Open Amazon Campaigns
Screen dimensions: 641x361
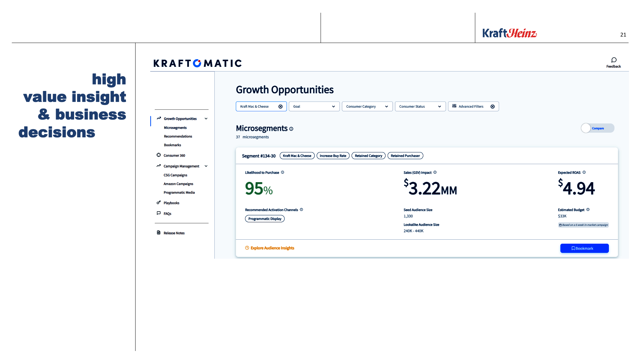tap(178, 184)
